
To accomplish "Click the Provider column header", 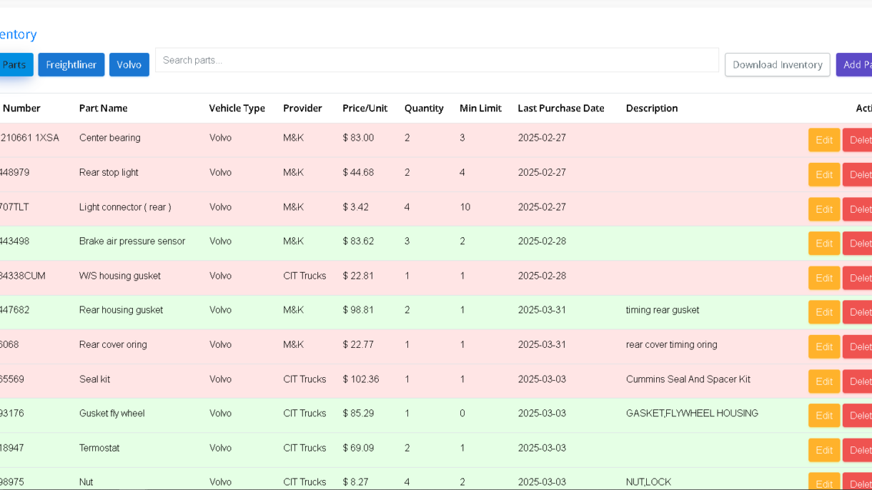I will tap(302, 109).
